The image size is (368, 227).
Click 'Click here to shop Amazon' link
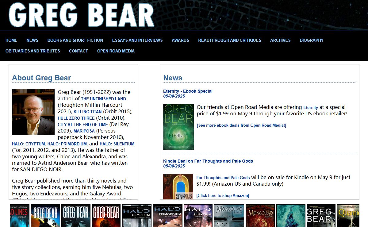[223, 195]
